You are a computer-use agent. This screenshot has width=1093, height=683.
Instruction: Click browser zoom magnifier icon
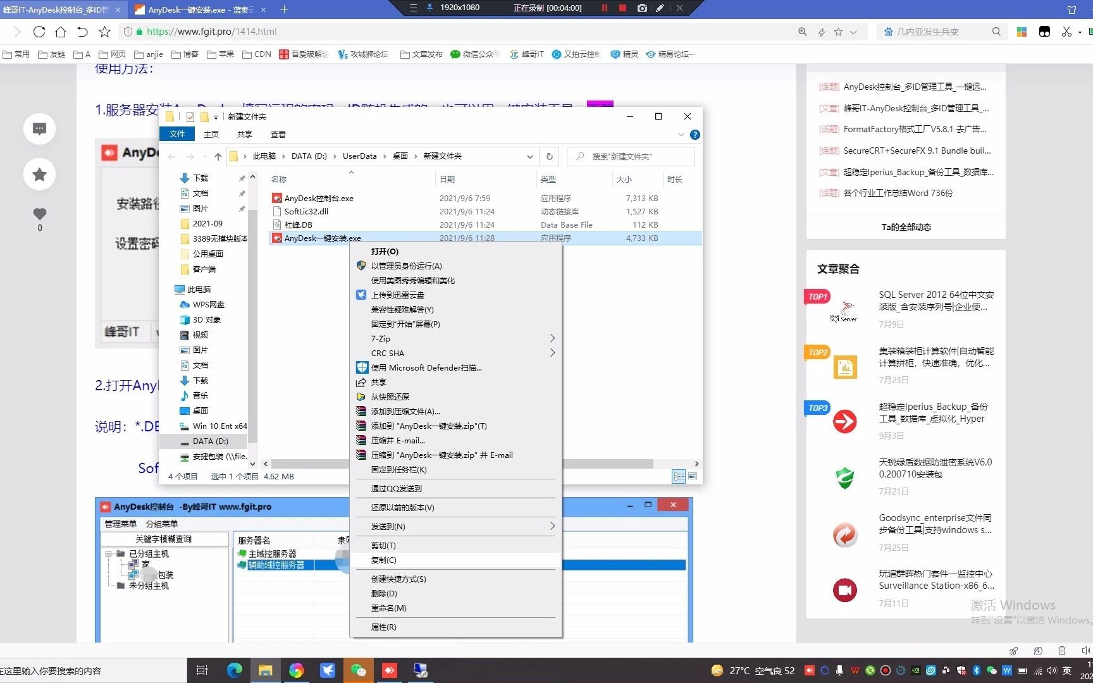802,32
